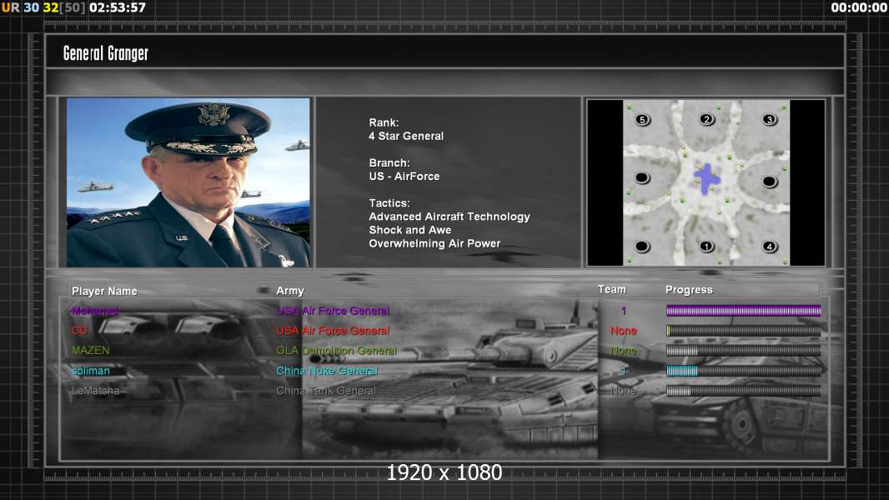Click MAZEN's loading progress bar
The height and width of the screenshot is (500, 889).
pyautogui.click(x=743, y=351)
